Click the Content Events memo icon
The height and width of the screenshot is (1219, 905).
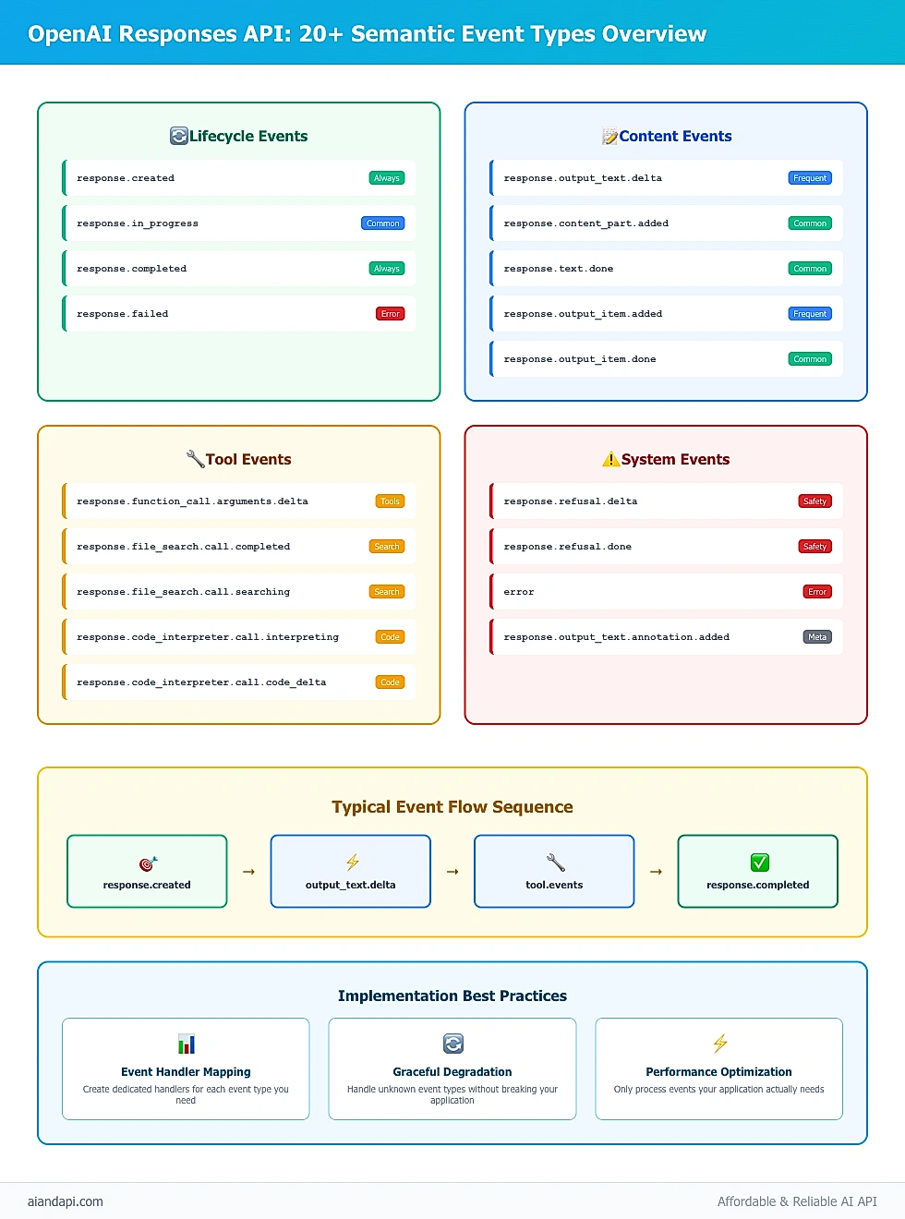[x=610, y=136]
